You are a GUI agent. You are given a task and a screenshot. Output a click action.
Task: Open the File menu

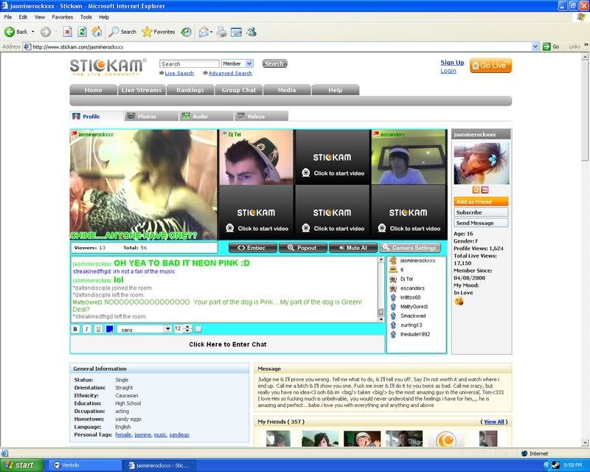[x=8, y=17]
